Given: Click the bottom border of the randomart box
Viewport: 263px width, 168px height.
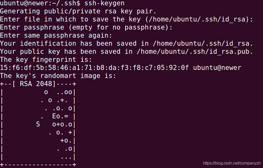Looking at the screenshot, I should pyautogui.click(x=38, y=165).
